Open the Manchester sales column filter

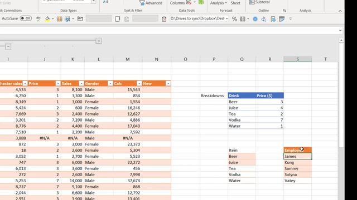point(25,83)
